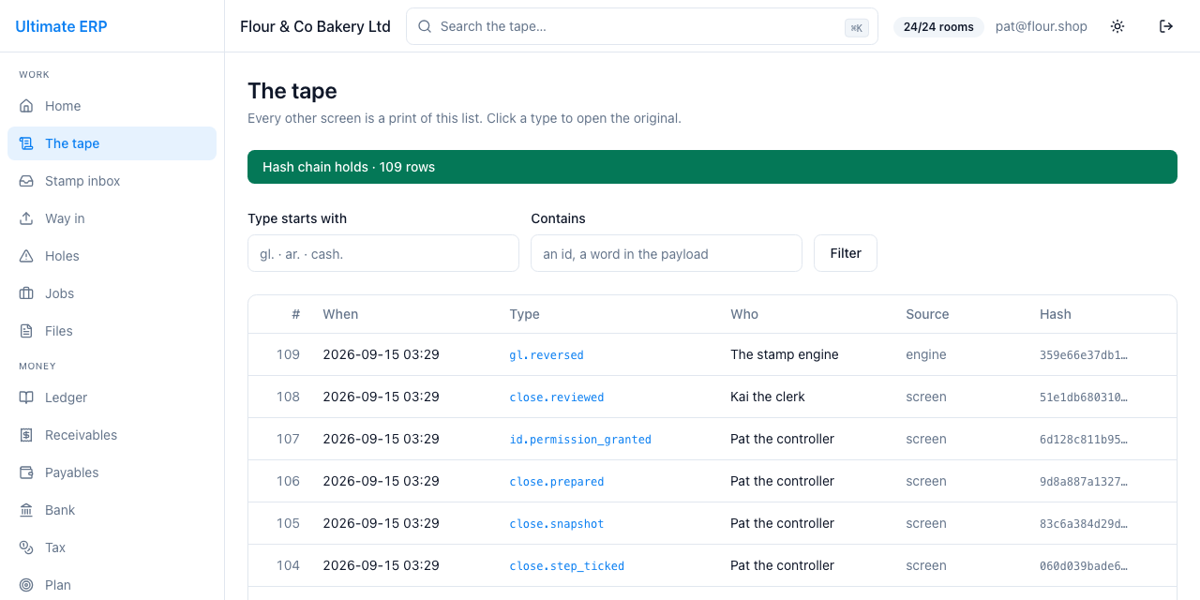Click the Bank building icon
1200x600 pixels.
[x=26, y=510]
